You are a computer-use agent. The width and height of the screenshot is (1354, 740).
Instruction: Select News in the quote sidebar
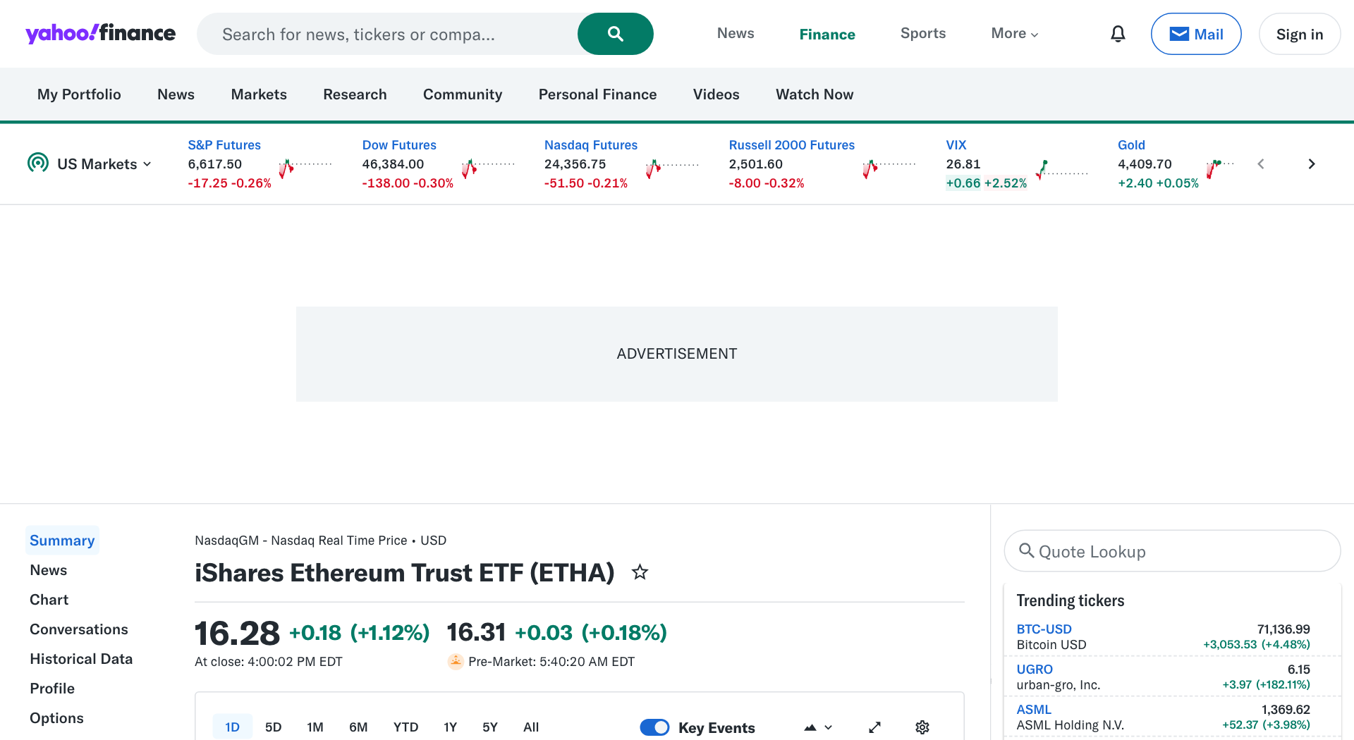coord(49,570)
